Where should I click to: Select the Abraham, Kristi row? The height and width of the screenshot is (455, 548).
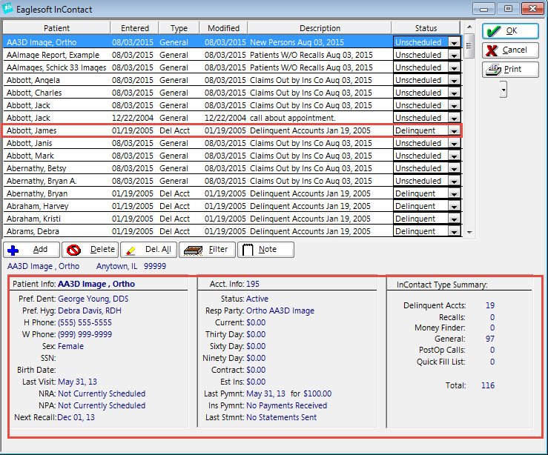coord(232,219)
